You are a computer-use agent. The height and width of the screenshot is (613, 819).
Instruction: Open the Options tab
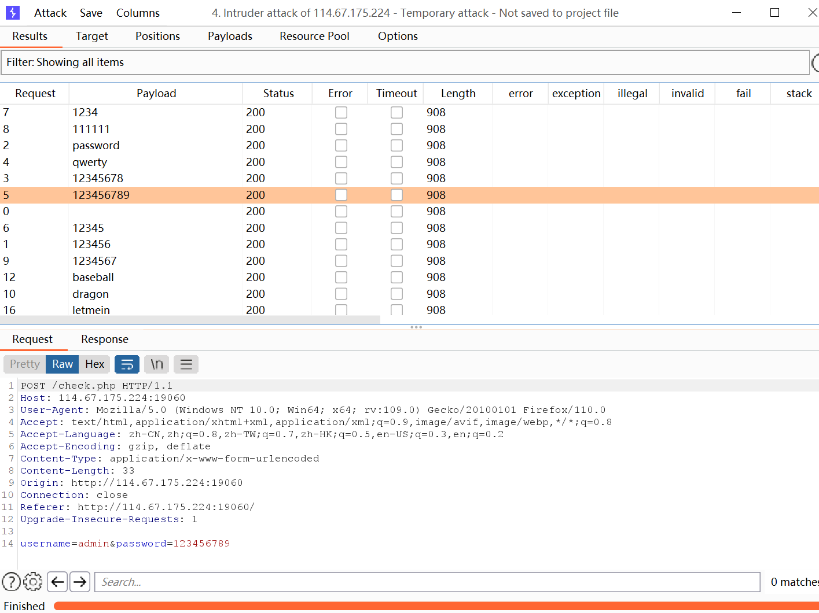point(398,36)
